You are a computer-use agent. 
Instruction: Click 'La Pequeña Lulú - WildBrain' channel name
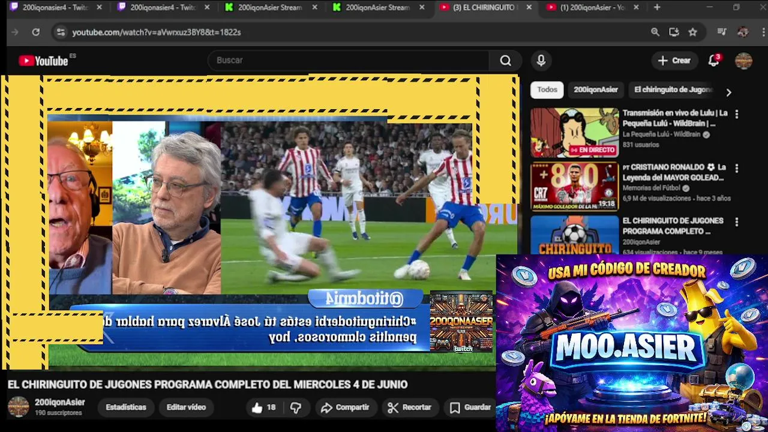click(661, 135)
